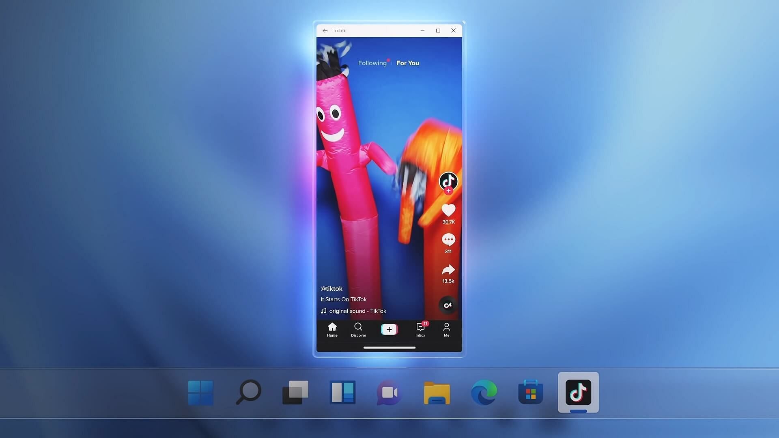The image size is (779, 438).
Task: Like the current TikTok video
Action: pyautogui.click(x=448, y=210)
